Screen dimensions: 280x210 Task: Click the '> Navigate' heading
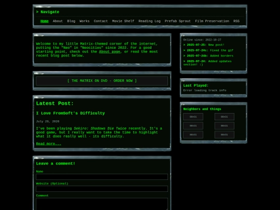(48, 12)
